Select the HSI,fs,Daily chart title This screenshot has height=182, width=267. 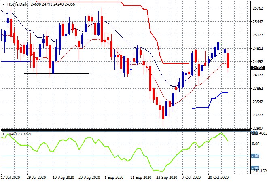coord(18,4)
